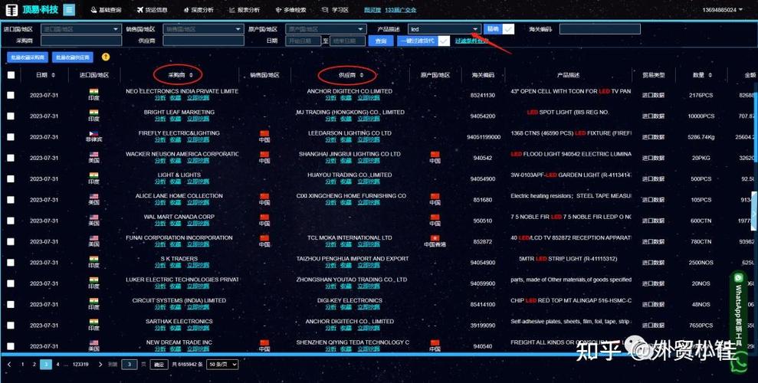Click 分析 under NEO ELECTRONICS INDIA buyer

click(x=160, y=97)
